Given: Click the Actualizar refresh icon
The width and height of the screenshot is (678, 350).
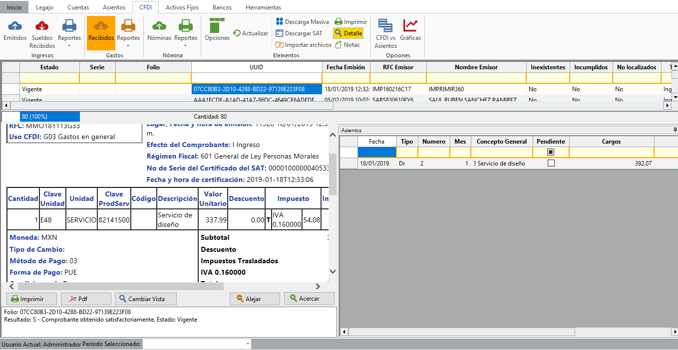Looking at the screenshot, I should coord(237,33).
